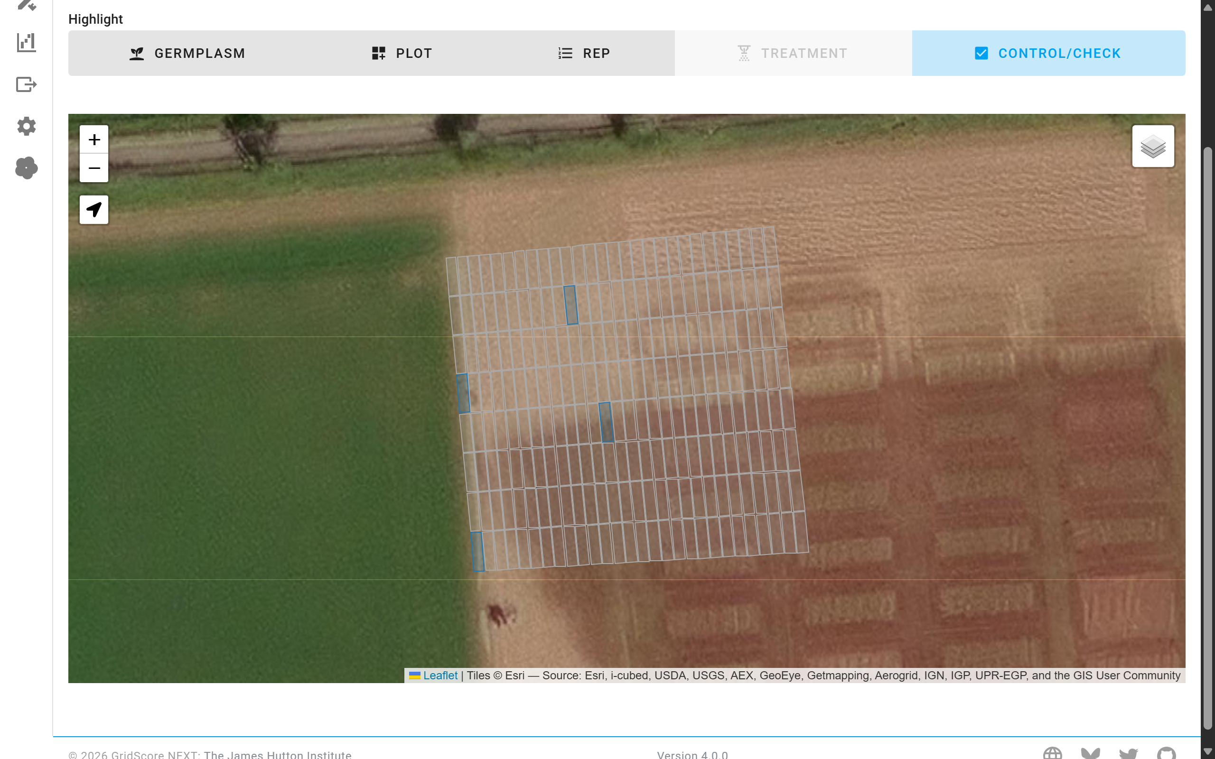Select Germplasm highlight mode
This screenshot has height=759, width=1215.
[187, 53]
